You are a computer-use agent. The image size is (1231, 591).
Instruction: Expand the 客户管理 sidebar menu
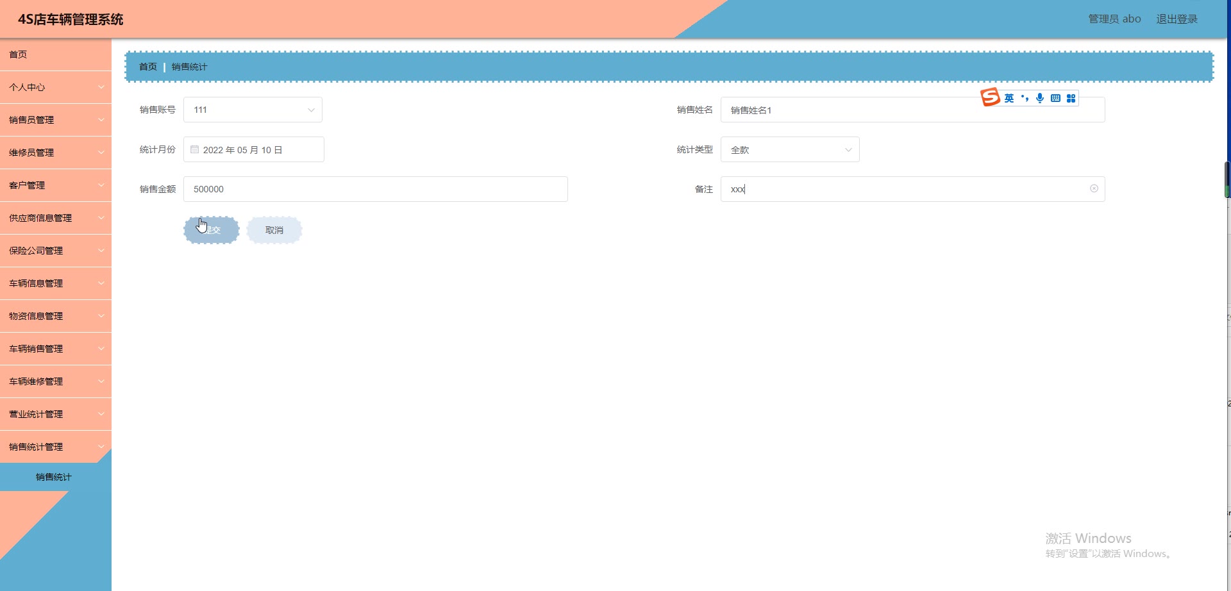pos(56,185)
